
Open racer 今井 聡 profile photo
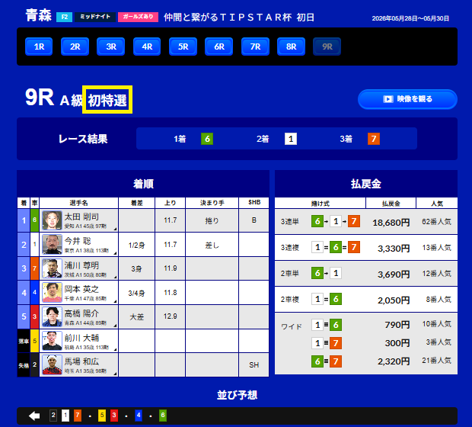(x=52, y=245)
